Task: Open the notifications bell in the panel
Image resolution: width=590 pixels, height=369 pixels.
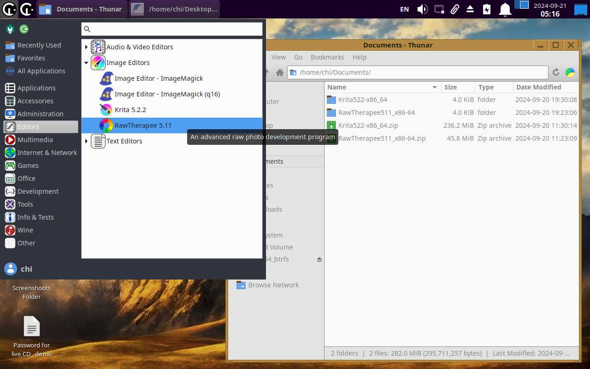Action: click(506, 9)
